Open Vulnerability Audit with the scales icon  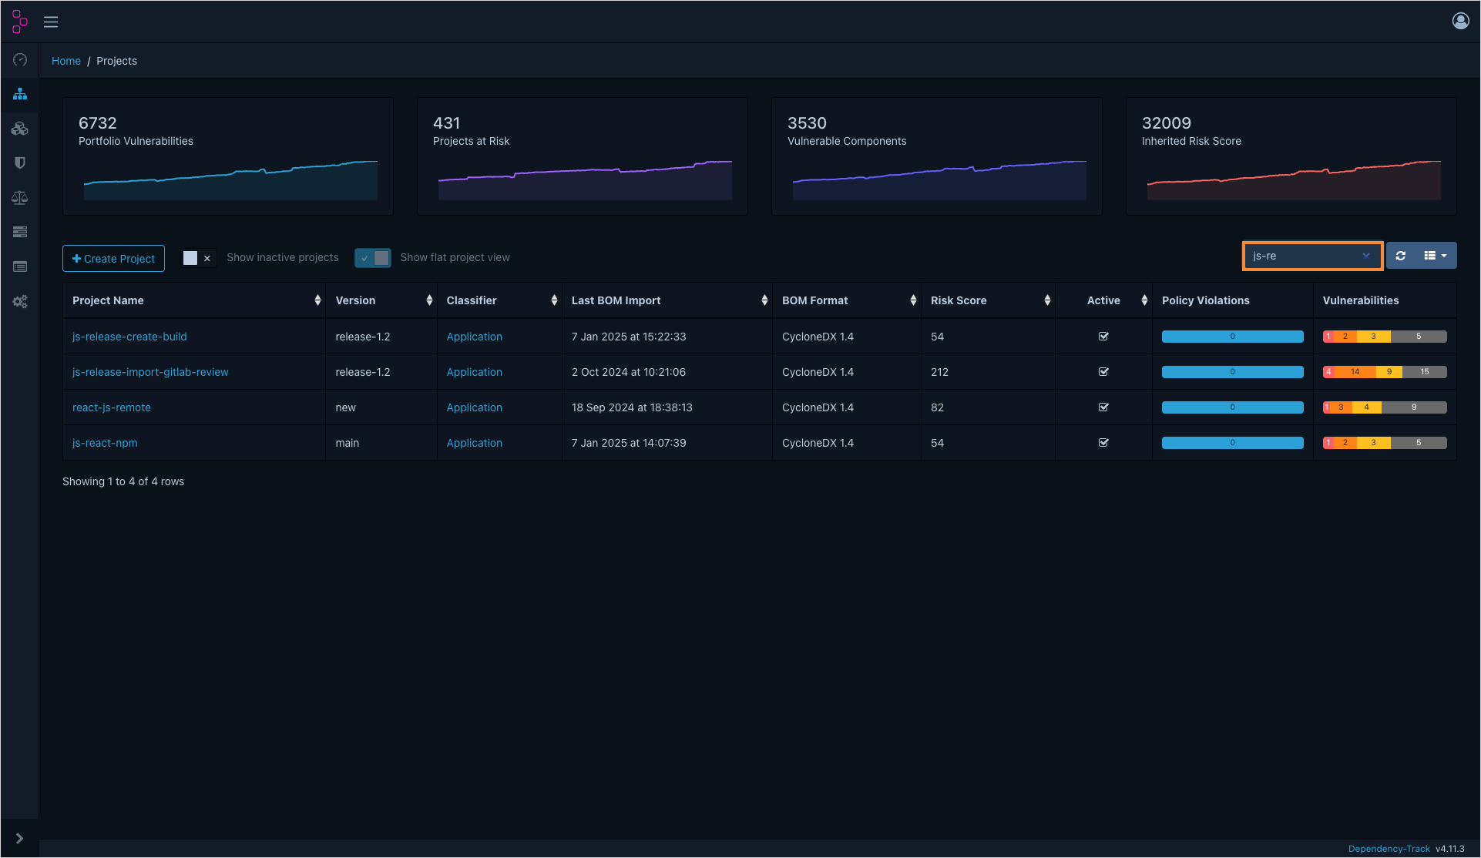pos(19,197)
